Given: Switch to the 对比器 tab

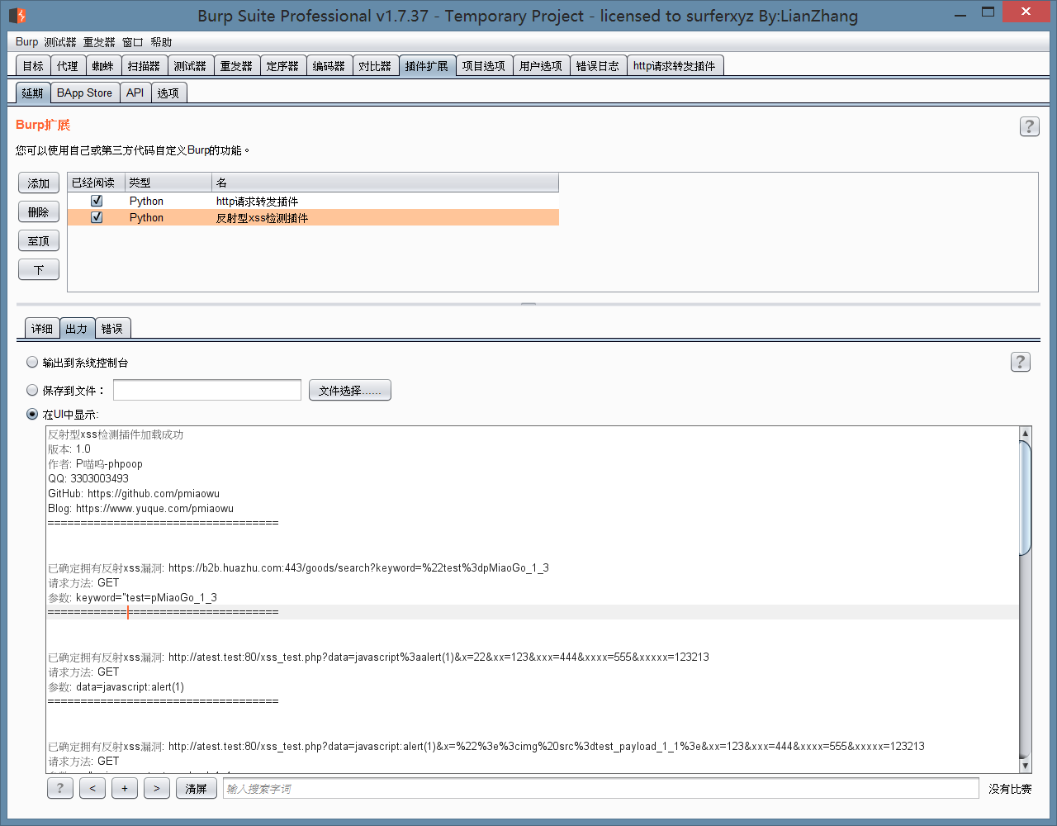Looking at the screenshot, I should [x=375, y=66].
